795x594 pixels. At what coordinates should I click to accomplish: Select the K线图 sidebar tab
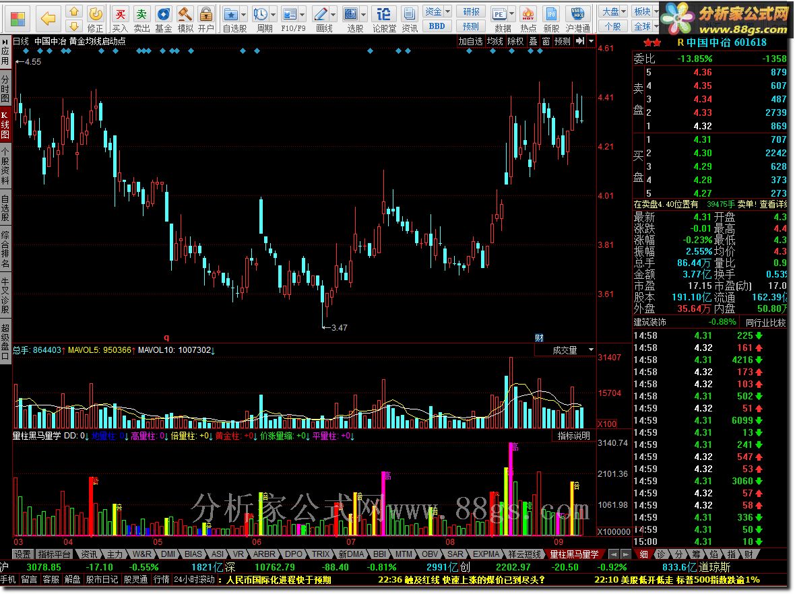click(x=5, y=125)
